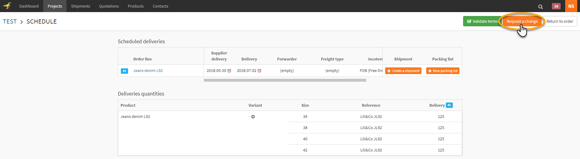Click the Request a change button
Viewport: 580px width, 159px height.
pos(522,21)
